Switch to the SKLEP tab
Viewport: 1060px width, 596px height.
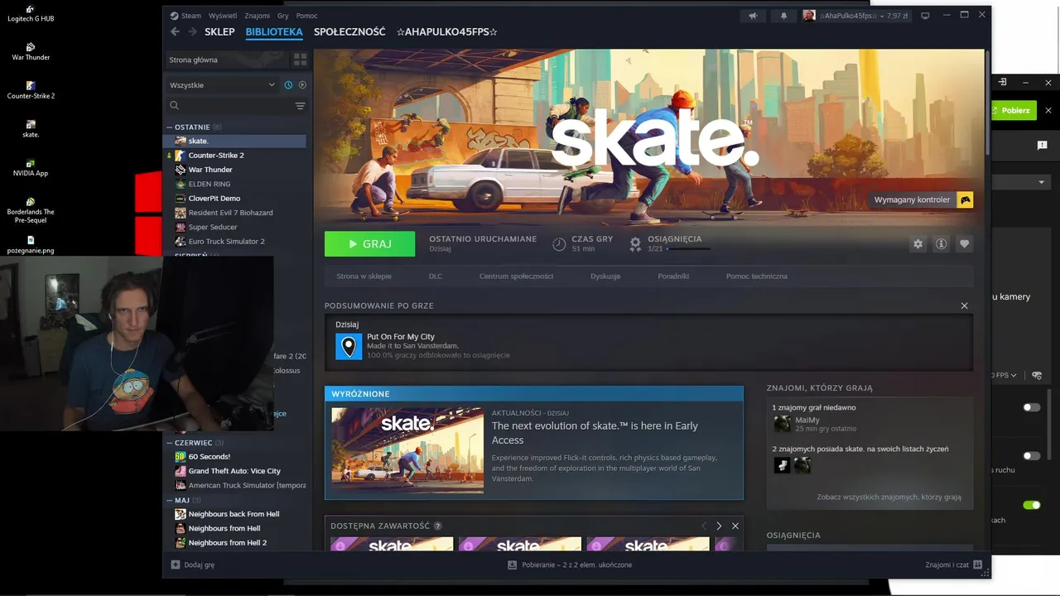[219, 31]
